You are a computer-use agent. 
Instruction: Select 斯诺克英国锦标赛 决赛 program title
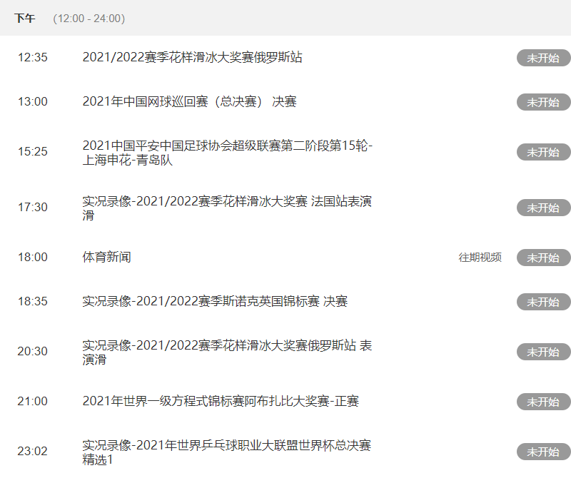[215, 301]
